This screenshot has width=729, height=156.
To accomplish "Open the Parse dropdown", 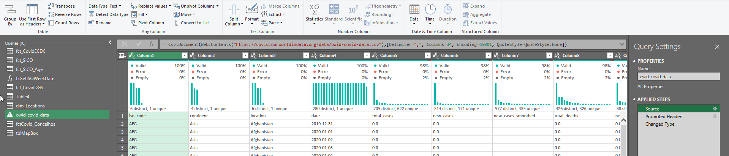I will [x=272, y=23].
